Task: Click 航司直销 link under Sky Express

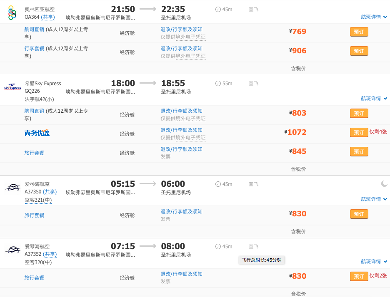Action: (x=34, y=111)
